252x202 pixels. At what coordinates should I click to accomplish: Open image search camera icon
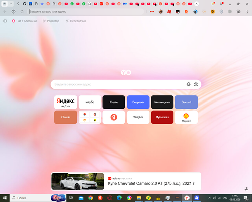196,84
